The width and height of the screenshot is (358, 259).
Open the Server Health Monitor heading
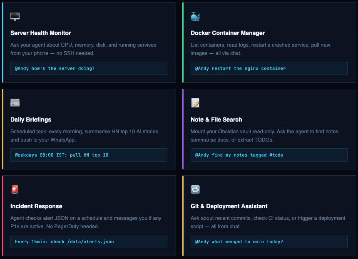pos(40,33)
